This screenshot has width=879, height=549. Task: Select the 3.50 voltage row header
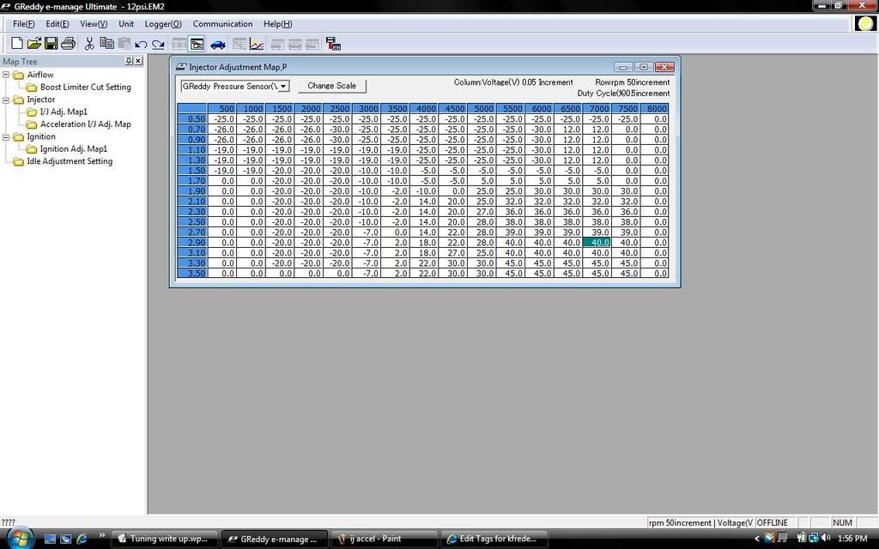click(192, 273)
